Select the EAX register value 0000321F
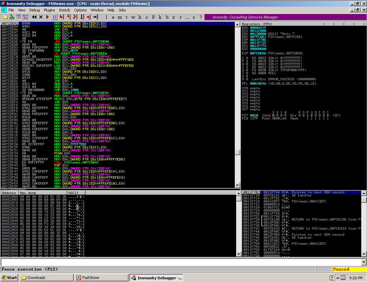 coord(258,28)
